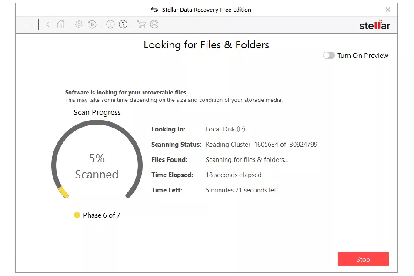Click the user account icon
The height and width of the screenshot is (276, 414).
point(154,24)
